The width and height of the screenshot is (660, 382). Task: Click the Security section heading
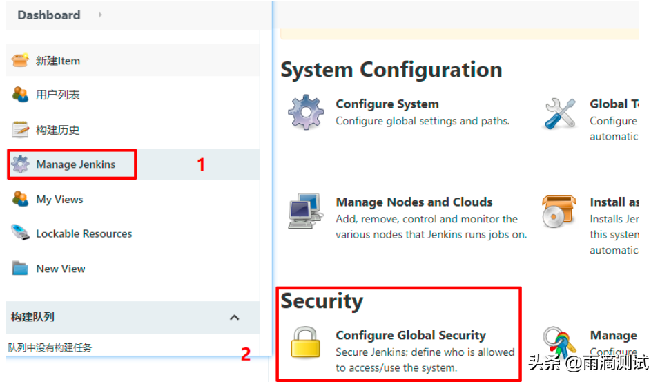(x=322, y=301)
